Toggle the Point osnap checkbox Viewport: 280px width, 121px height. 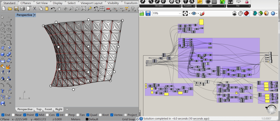pyautogui.click(x=25, y=115)
